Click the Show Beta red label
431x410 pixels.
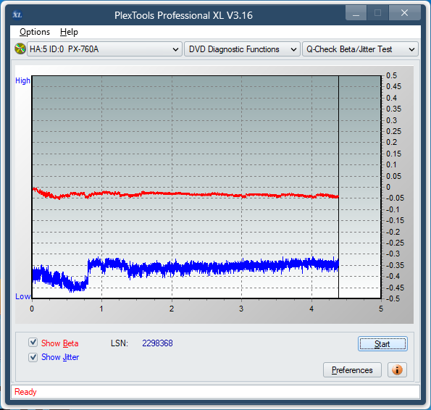(59, 343)
